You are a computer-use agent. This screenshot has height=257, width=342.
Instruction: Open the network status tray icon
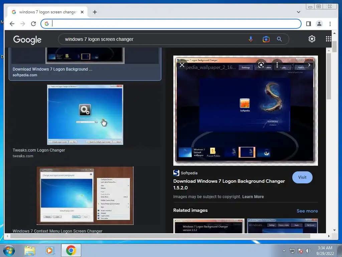pyautogui.click(x=292, y=251)
